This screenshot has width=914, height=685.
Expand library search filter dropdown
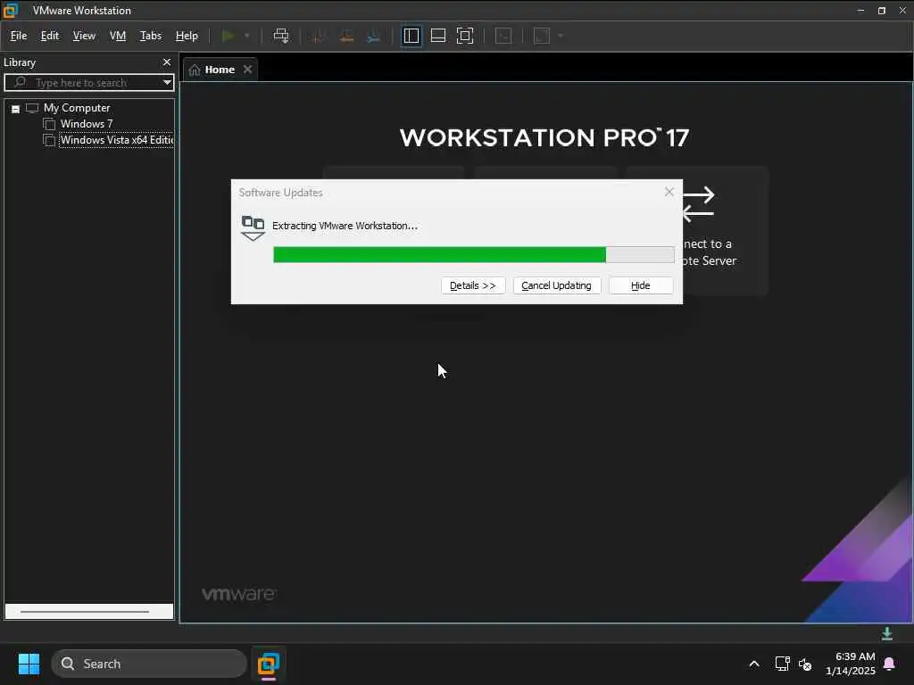tap(167, 83)
